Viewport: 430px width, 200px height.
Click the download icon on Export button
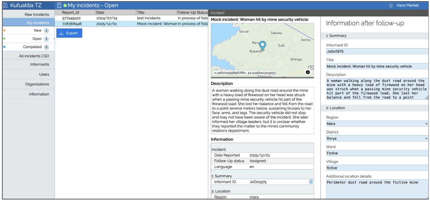61,33
